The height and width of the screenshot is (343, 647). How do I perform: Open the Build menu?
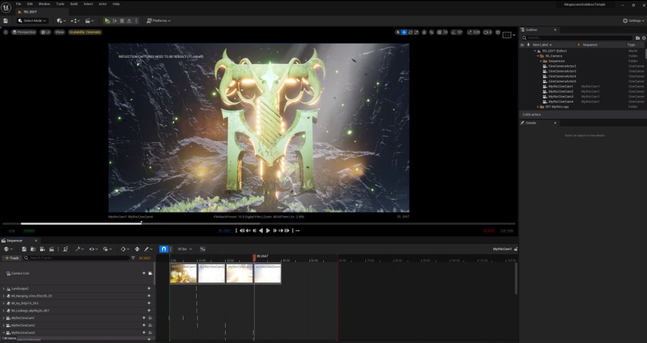[74, 4]
